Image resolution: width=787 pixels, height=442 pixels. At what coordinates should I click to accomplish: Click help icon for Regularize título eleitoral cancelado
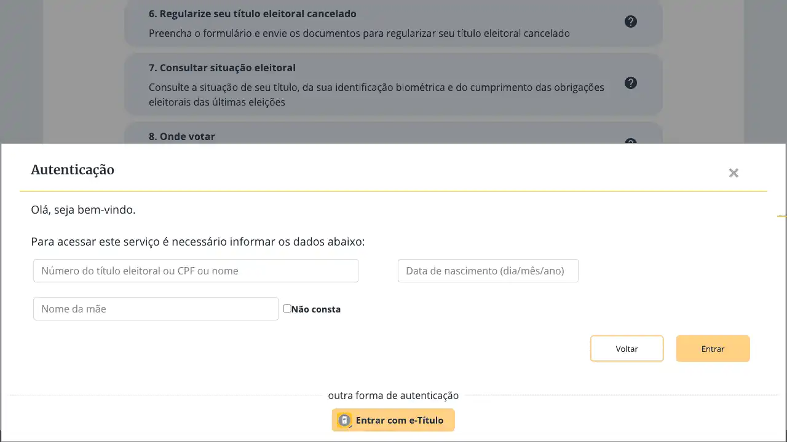tap(630, 21)
